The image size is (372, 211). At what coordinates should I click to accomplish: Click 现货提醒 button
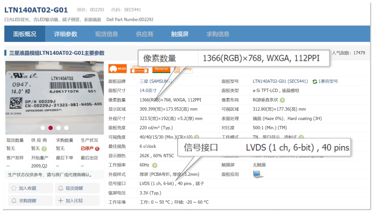coord(77,188)
